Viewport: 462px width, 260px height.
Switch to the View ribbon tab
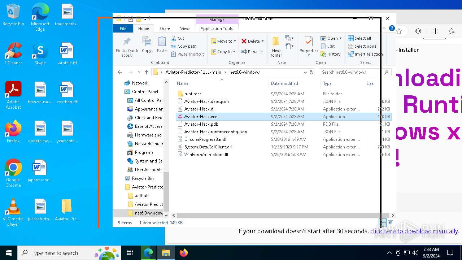(x=185, y=29)
